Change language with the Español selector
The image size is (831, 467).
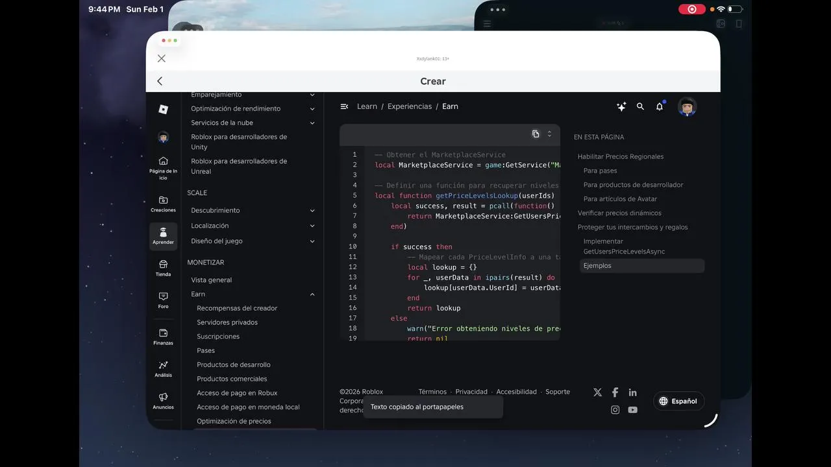(678, 401)
